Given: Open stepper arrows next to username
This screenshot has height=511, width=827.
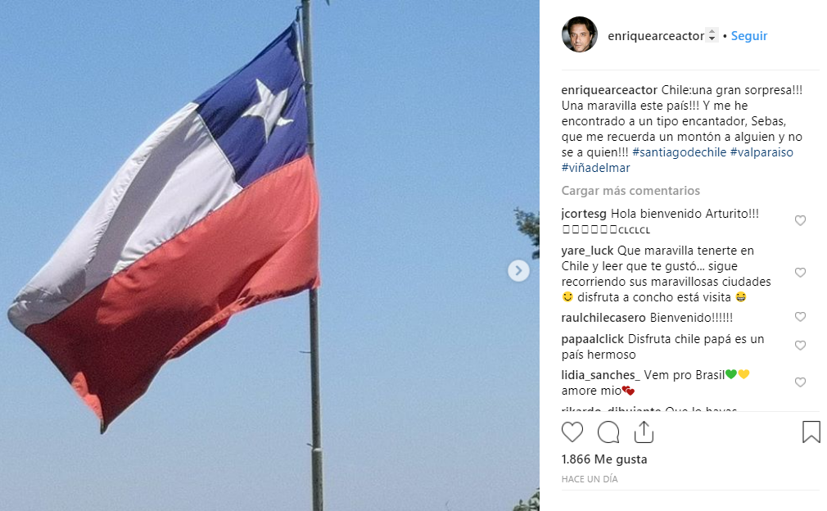Looking at the screenshot, I should click(x=712, y=35).
